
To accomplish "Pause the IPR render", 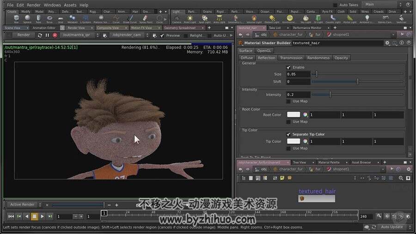I will coord(47,35).
